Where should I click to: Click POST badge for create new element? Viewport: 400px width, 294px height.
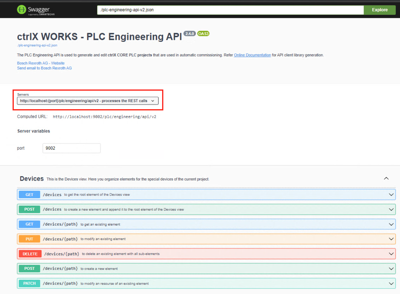pyautogui.click(x=29, y=269)
